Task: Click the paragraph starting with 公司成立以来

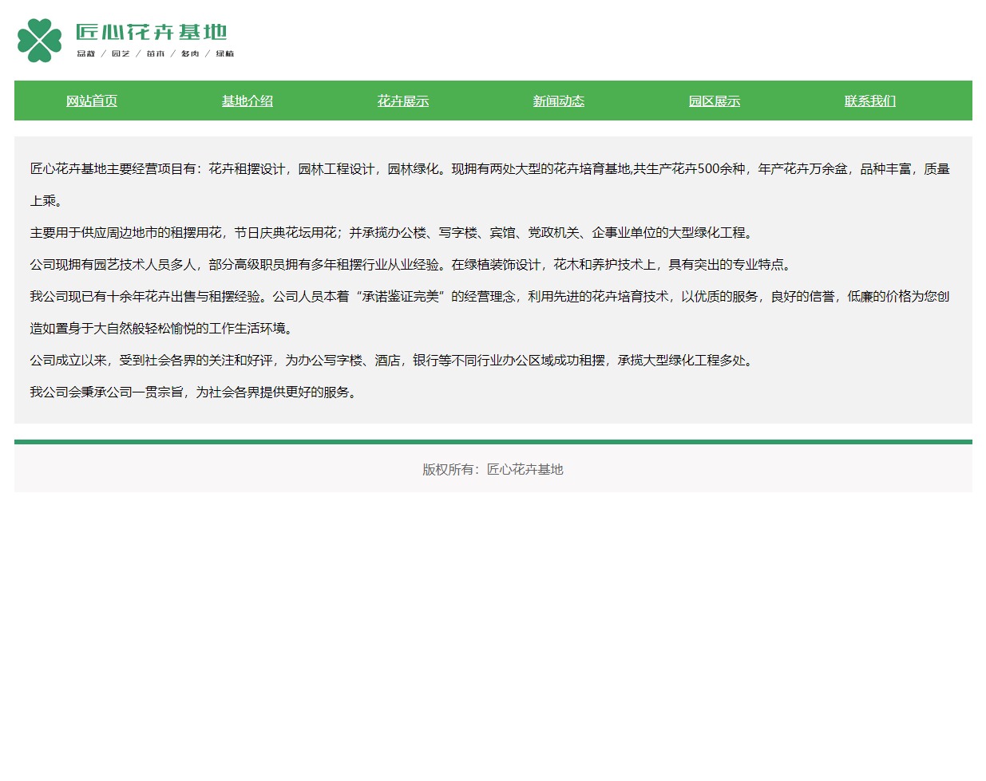Action: click(x=391, y=361)
